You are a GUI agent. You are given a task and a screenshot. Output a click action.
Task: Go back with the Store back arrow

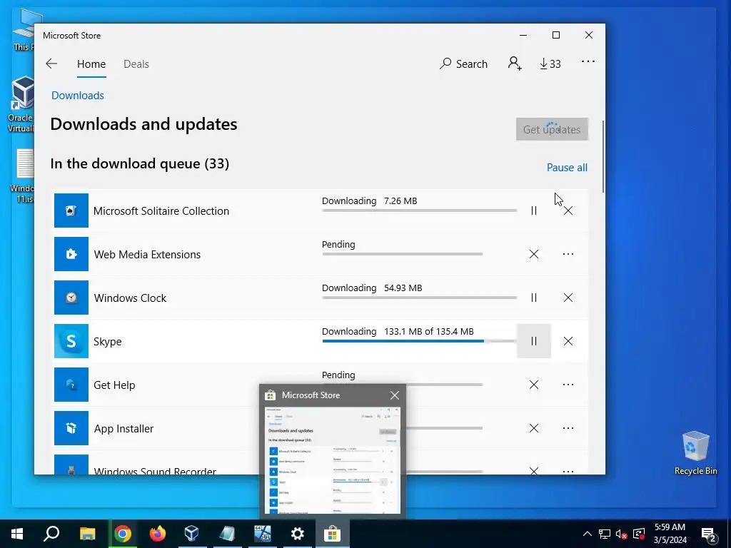(51, 64)
